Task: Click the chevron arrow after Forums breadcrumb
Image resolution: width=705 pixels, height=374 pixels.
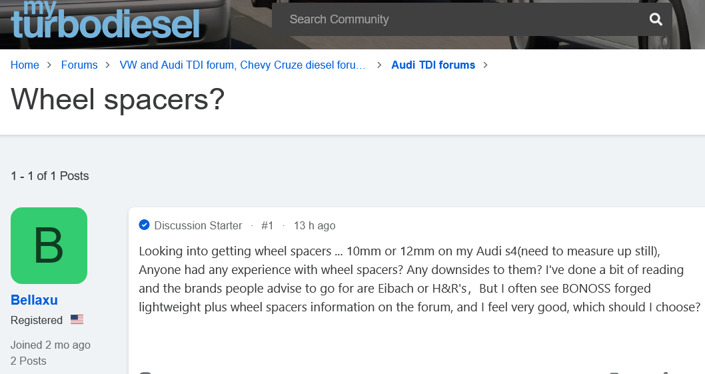Action: tap(109, 65)
